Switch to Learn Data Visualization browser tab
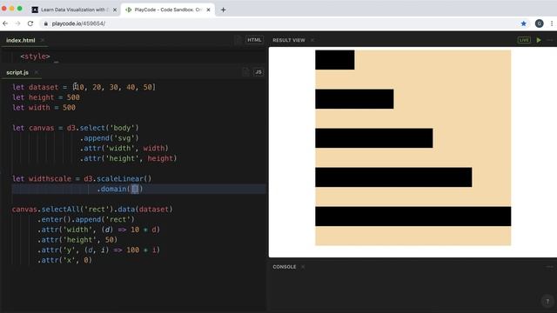Screen dimensions: 557x313 pyautogui.click(x=73, y=10)
